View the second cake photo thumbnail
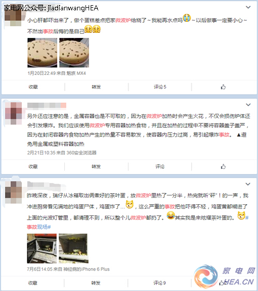Screen dimensions: 258x291 point(74,52)
